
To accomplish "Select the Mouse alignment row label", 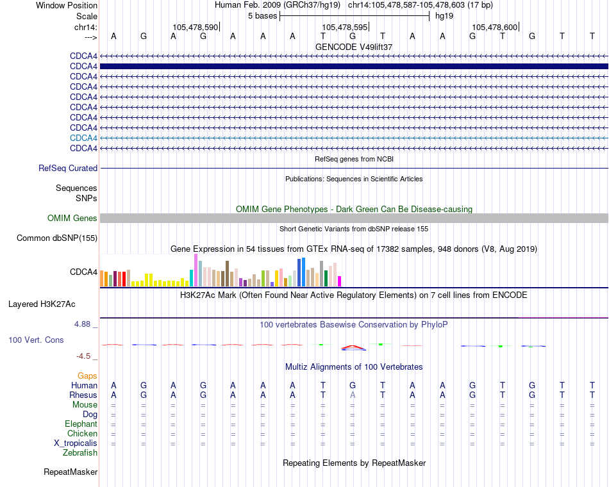I will click(85, 405).
